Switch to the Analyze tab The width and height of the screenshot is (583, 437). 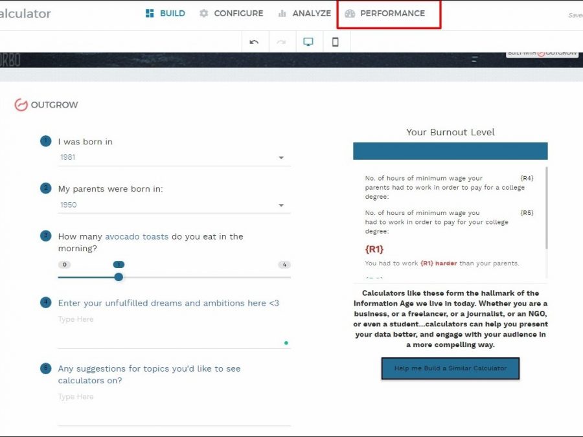[x=304, y=14]
